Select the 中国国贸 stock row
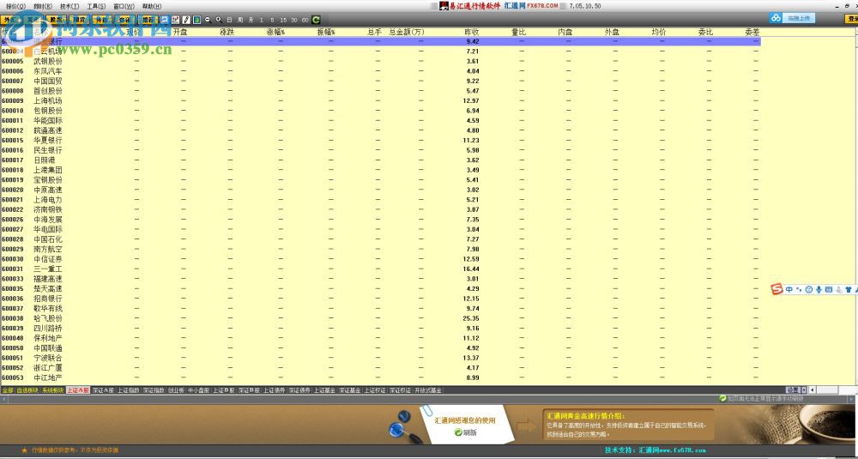The height and width of the screenshot is (459, 858). 380,81
